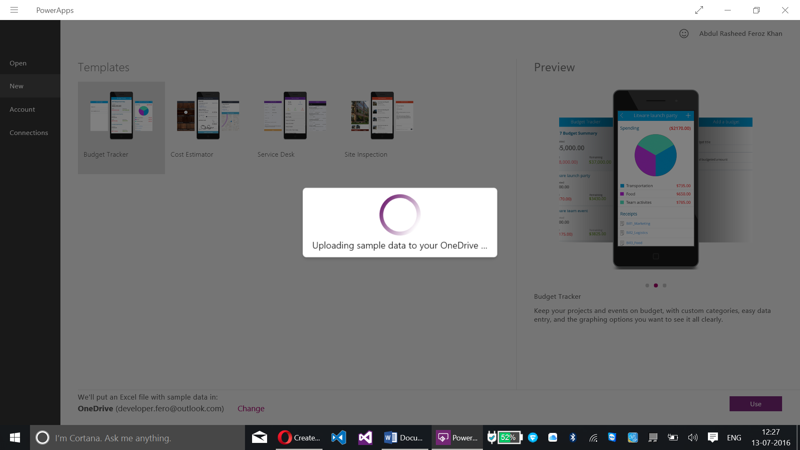
Task: Click the power battery tray icon
Action: click(x=672, y=437)
